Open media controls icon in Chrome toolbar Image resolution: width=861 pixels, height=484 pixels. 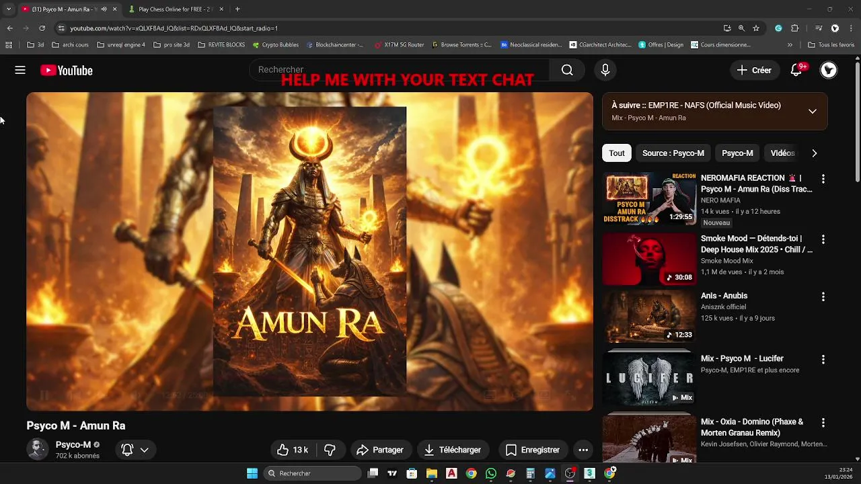[x=819, y=28]
